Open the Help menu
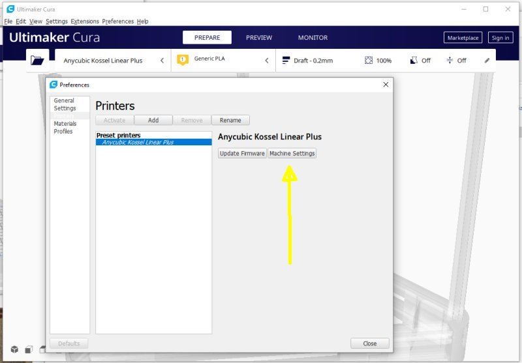The height and width of the screenshot is (363, 522). point(142,22)
